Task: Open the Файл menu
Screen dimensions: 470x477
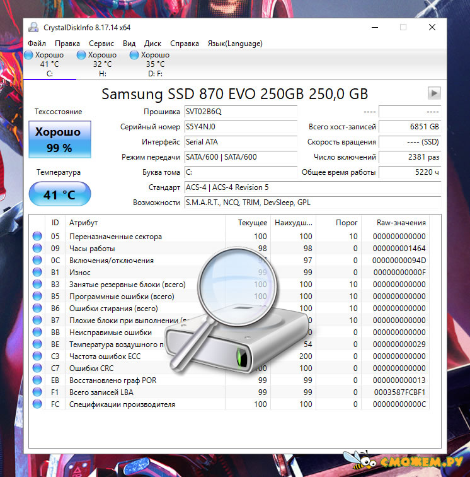Action: [x=37, y=44]
